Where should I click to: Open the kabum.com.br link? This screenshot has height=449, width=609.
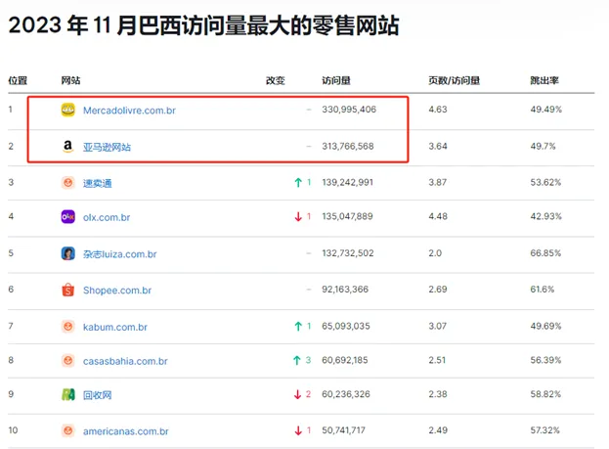tap(115, 327)
